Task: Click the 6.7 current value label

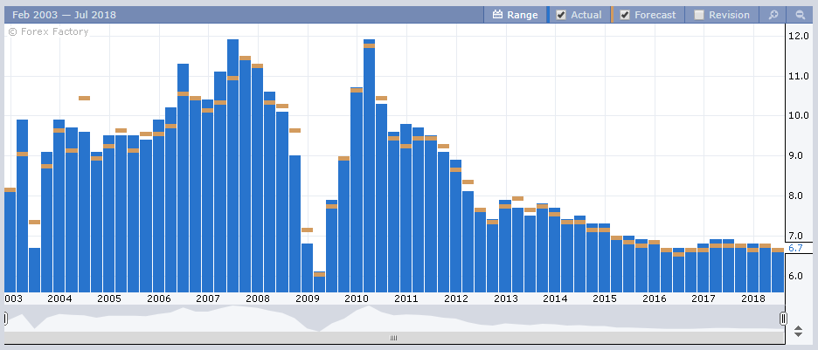Action: point(795,249)
